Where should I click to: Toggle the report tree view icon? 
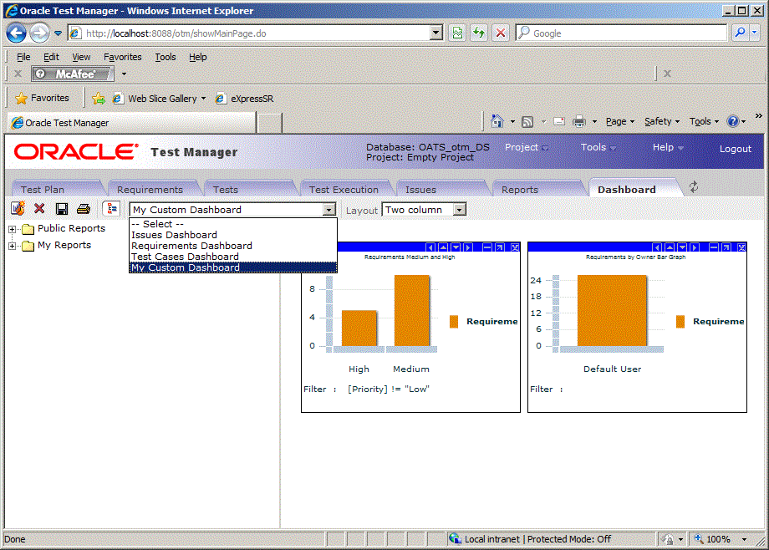tap(111, 208)
